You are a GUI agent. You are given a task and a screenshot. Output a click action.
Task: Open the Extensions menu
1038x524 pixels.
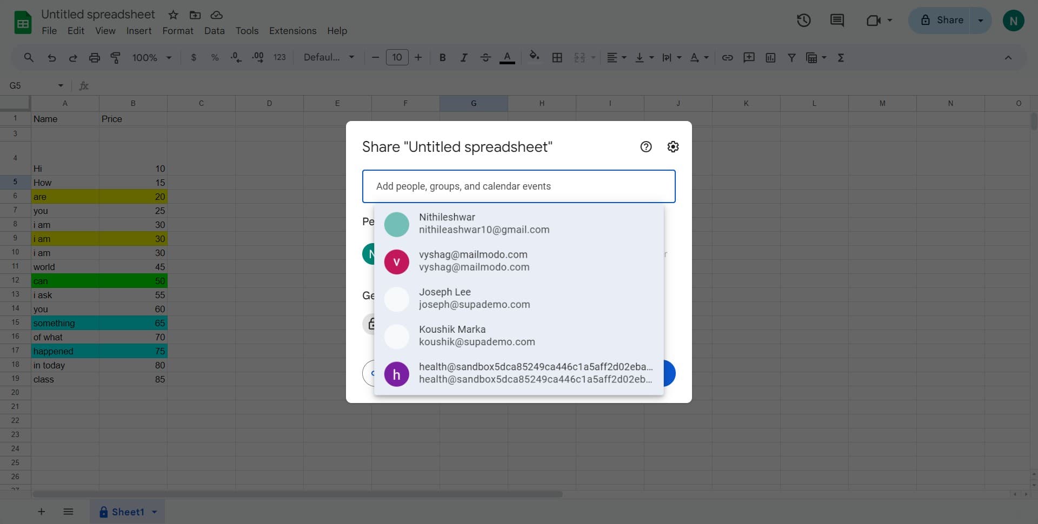pyautogui.click(x=292, y=31)
